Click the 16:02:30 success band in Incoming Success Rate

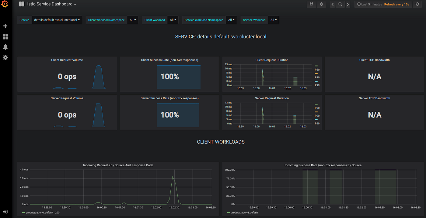[385, 187]
